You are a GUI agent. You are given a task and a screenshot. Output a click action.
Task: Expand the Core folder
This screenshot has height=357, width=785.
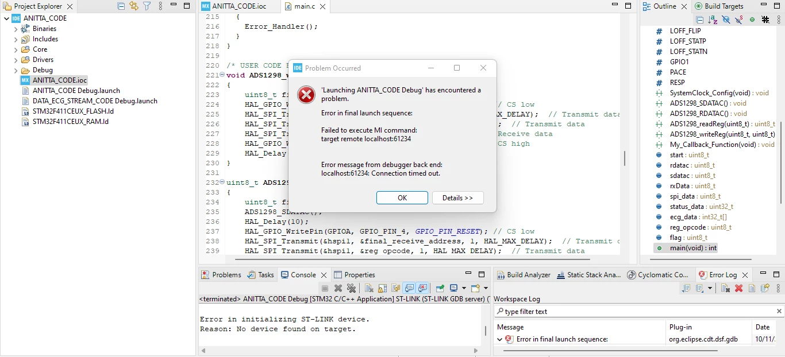[x=16, y=49]
